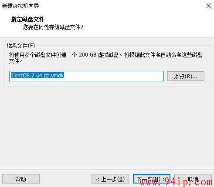Click the empty gray area below the group box

107,127
